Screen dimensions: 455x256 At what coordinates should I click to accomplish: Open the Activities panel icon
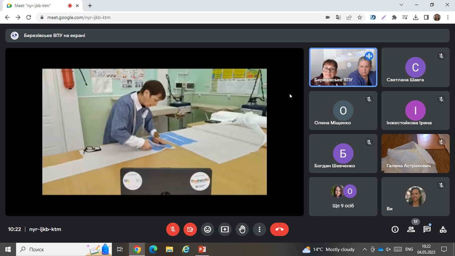443,229
